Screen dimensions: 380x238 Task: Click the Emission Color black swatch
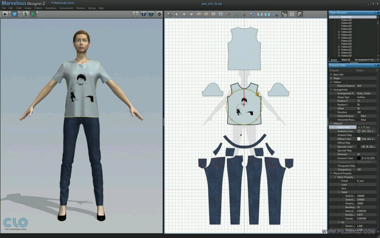pos(359,158)
